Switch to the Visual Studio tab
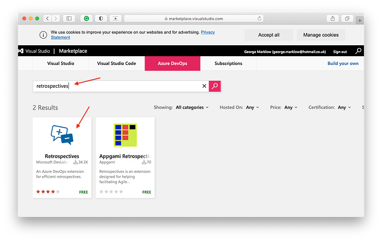 61,63
